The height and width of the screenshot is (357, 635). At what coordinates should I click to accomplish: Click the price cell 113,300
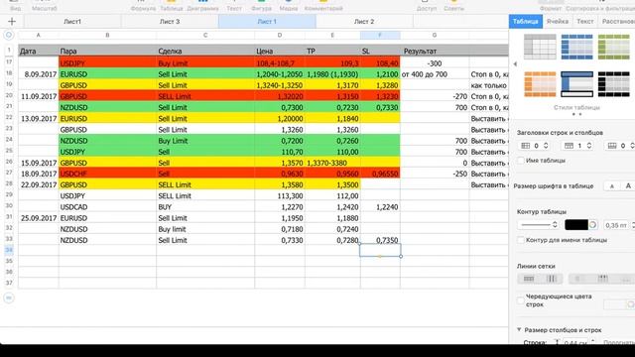(x=280, y=196)
